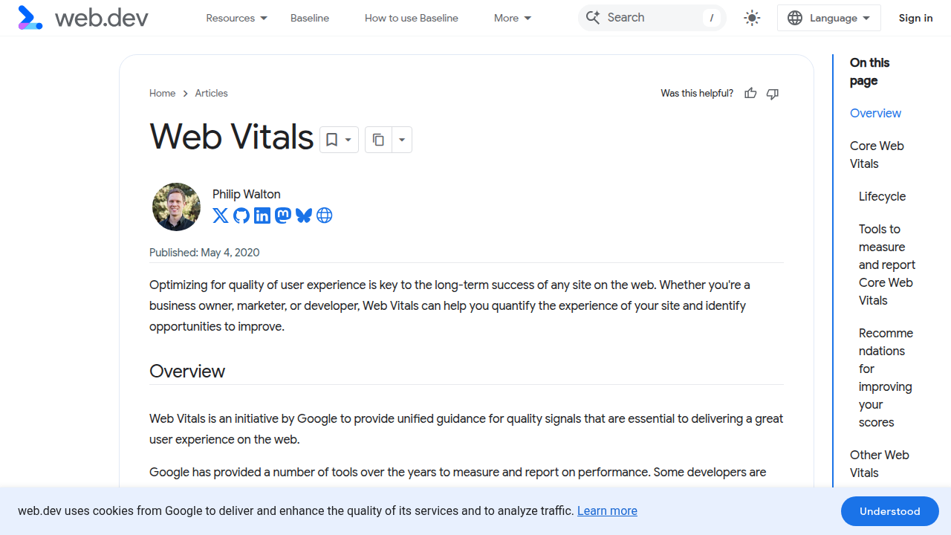Bookmark the Web Vitals article
Screen dimensions: 951x535
pyautogui.click(x=331, y=139)
